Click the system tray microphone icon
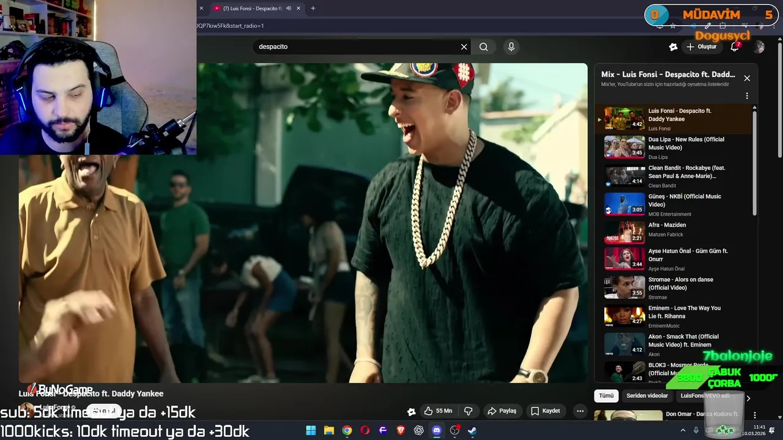Image resolution: width=783 pixels, height=440 pixels. point(696,430)
